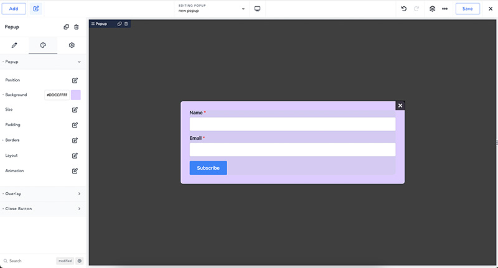The width and height of the screenshot is (498, 268).
Task: Switch to the pencil content tab
Action: coord(14,45)
